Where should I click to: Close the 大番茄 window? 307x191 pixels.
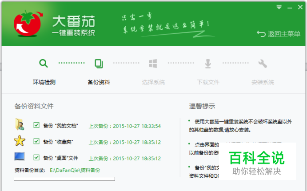tap(300, 7)
